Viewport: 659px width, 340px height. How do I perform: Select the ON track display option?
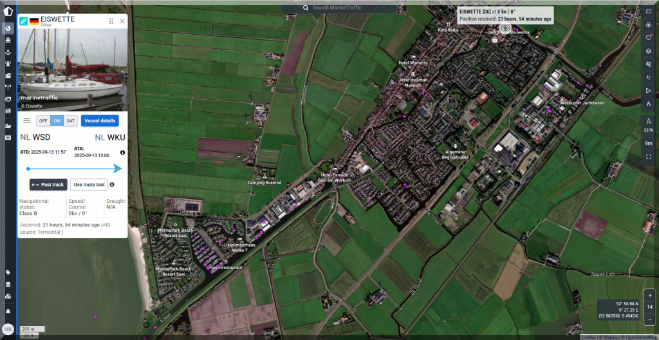(x=57, y=120)
